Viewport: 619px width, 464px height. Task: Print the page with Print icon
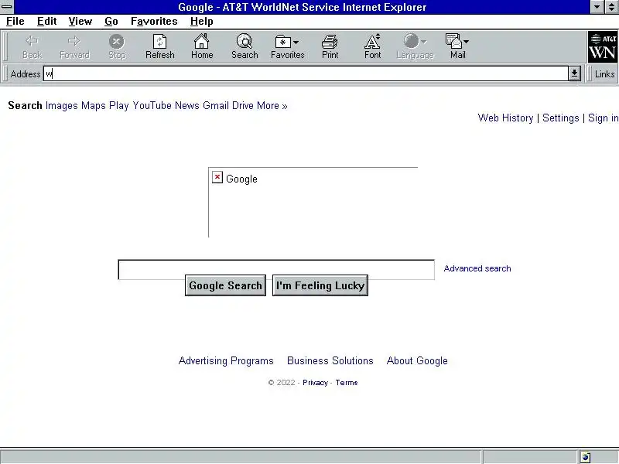coord(330,41)
